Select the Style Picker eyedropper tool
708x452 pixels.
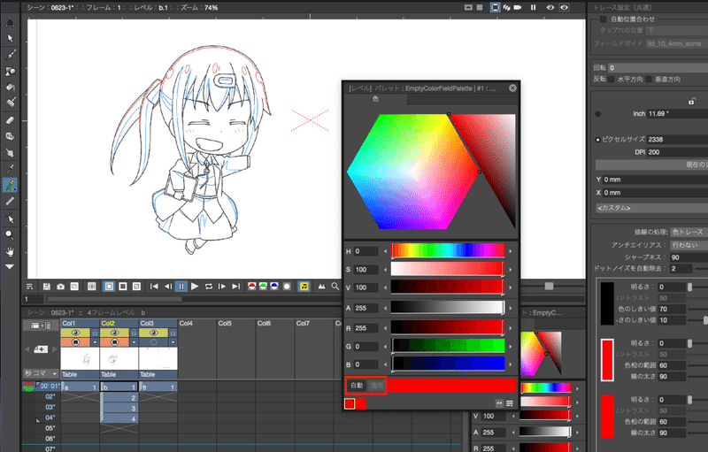coord(10,169)
